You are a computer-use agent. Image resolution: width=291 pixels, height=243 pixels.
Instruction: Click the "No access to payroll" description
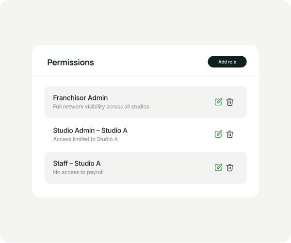click(x=78, y=172)
